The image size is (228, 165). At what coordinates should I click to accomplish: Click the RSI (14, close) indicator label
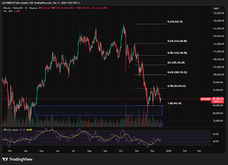pos(11,130)
